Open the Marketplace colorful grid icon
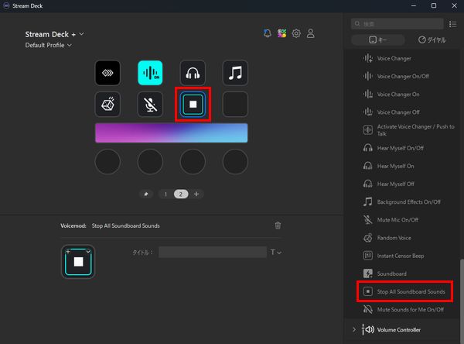 (281, 33)
